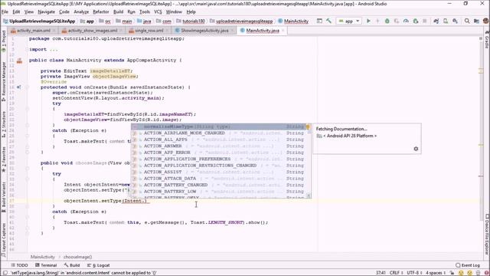490x276 pixels.
Task: Open the app run configuration dropdown
Action: click(x=349, y=21)
